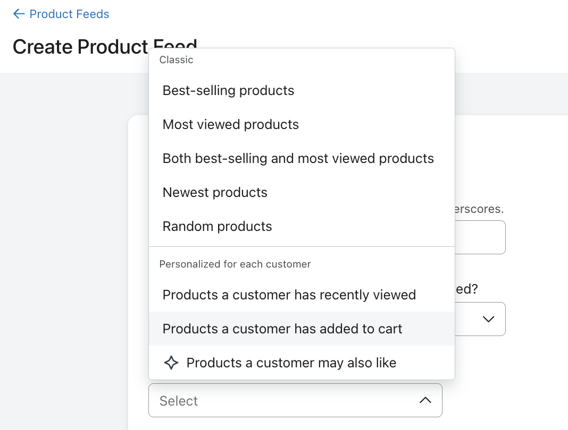568x430 pixels.
Task: Select Products a customer may also like
Action: (x=291, y=363)
